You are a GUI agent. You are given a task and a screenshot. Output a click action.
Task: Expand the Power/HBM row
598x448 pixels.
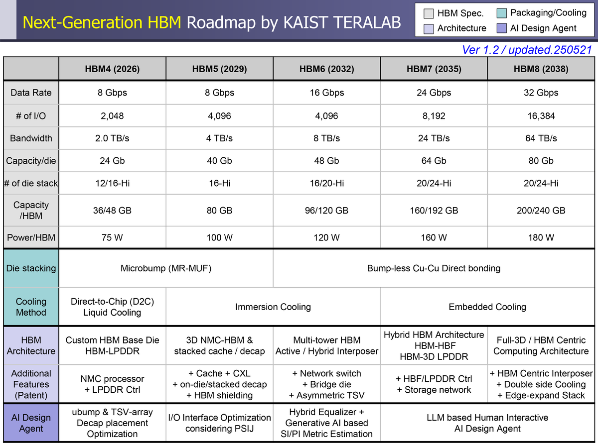(30, 237)
